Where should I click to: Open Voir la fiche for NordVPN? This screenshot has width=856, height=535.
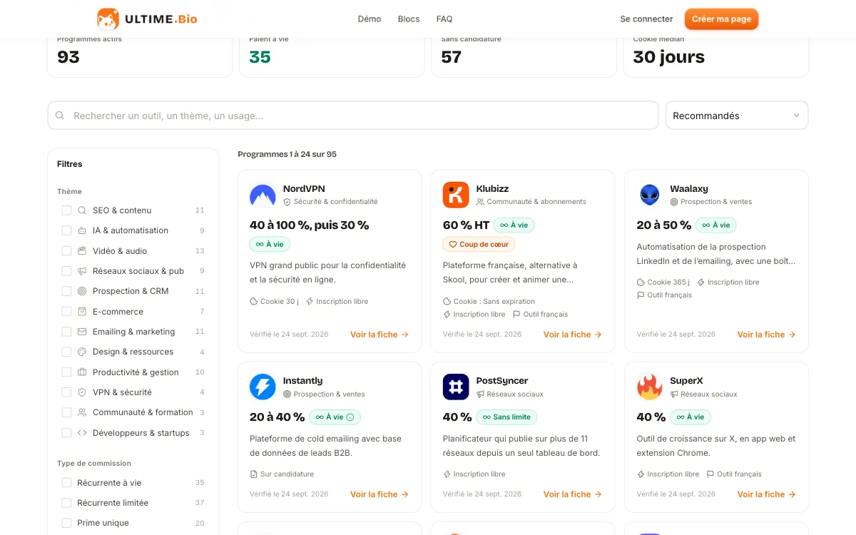(x=379, y=335)
